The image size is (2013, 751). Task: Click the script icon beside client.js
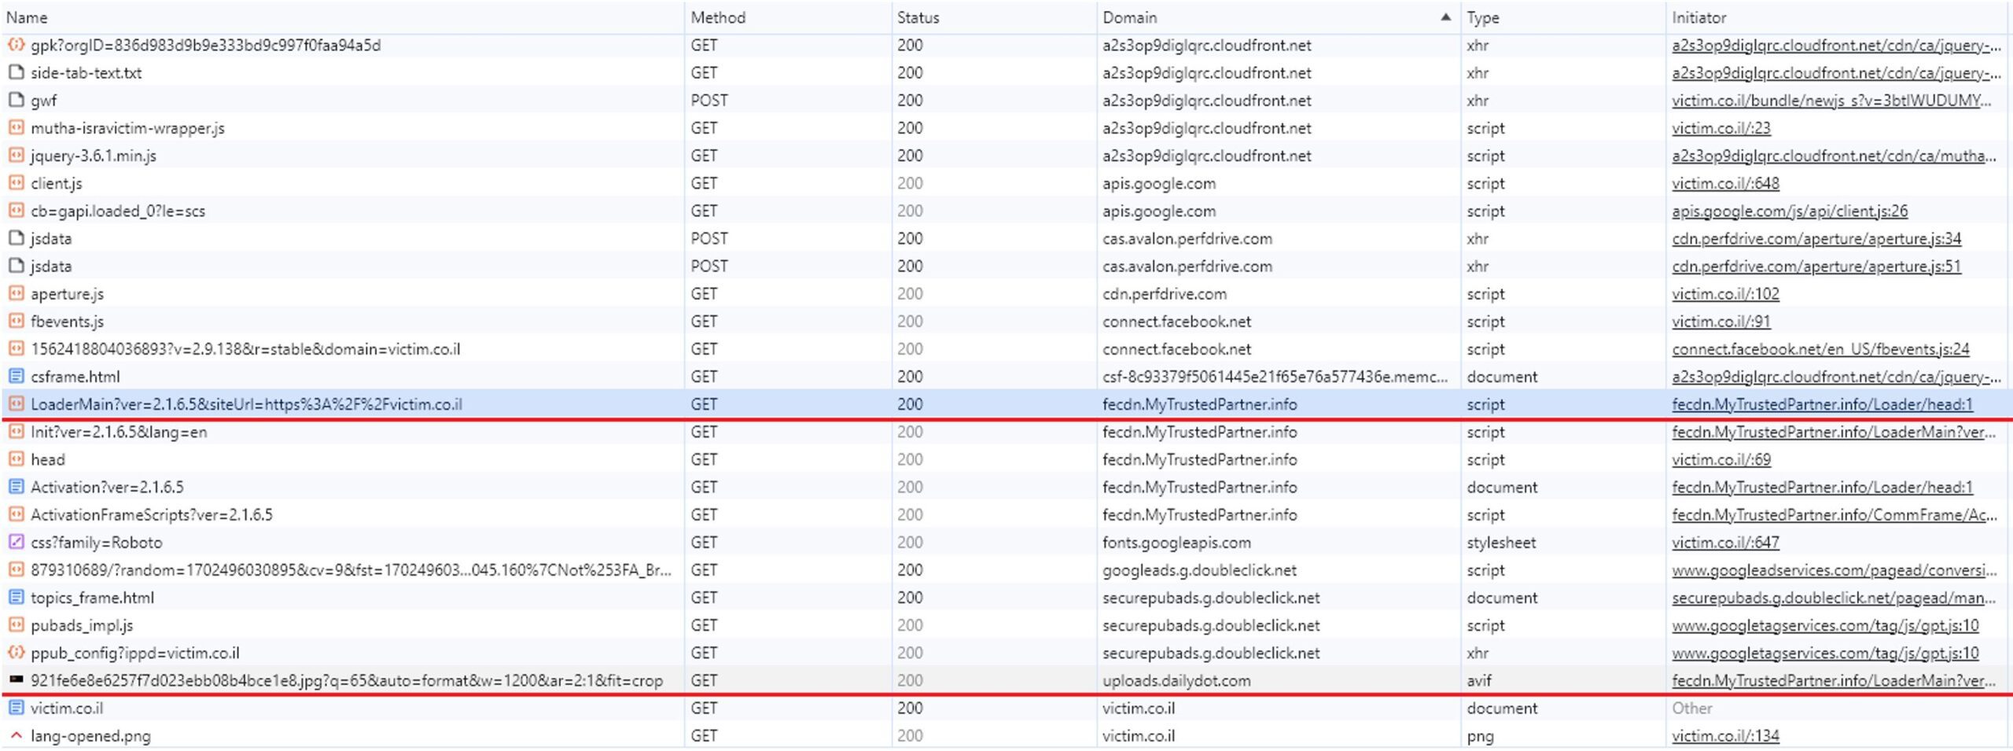click(15, 182)
